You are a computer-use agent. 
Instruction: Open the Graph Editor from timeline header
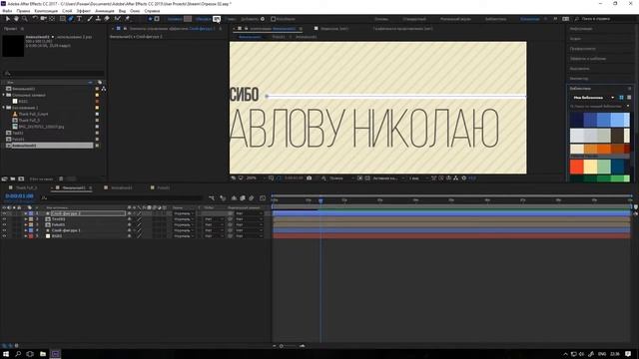point(263,198)
